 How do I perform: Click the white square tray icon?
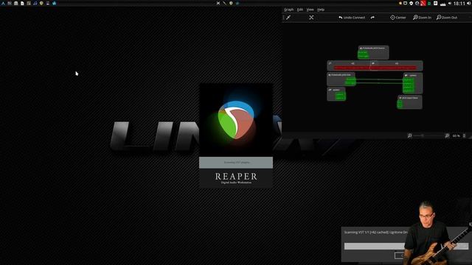tap(435, 3)
